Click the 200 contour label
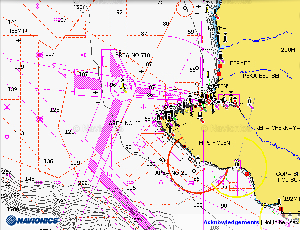Viewport: 300px width, 230px height. [83, 183]
